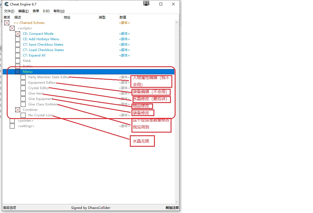Select the No Crystal Loss entry
Image resolution: width=313 pixels, height=213 pixels.
coord(40,115)
